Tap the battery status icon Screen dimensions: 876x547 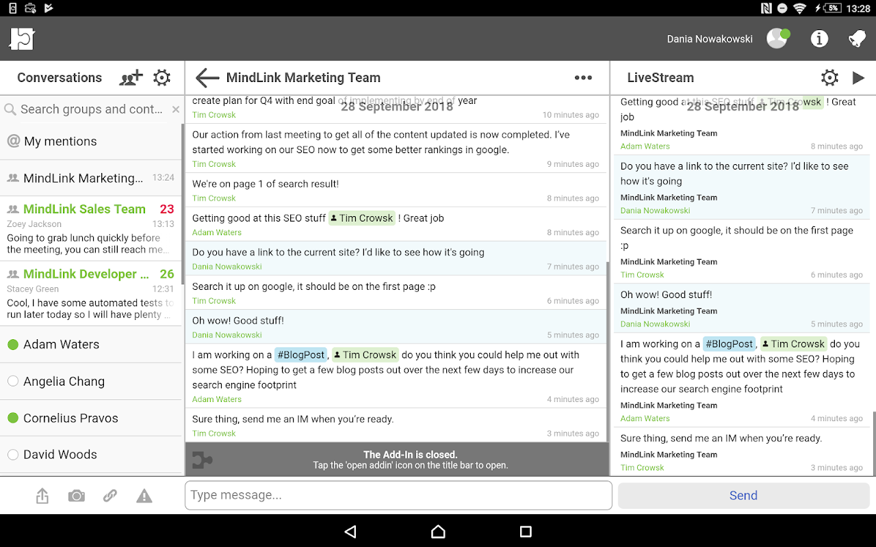830,8
